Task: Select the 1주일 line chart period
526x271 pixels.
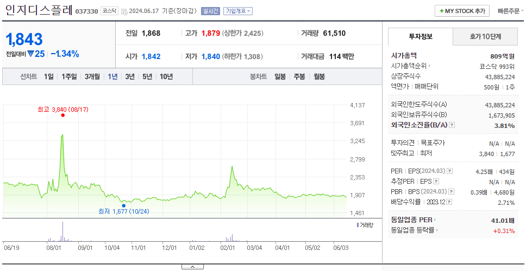Action: click(x=69, y=76)
